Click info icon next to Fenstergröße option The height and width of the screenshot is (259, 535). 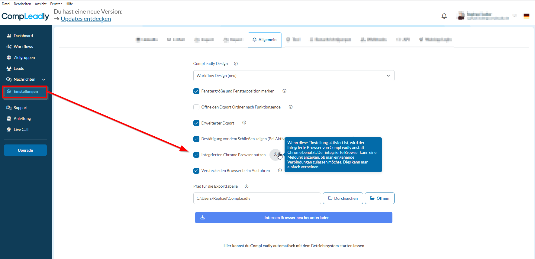pos(284,91)
